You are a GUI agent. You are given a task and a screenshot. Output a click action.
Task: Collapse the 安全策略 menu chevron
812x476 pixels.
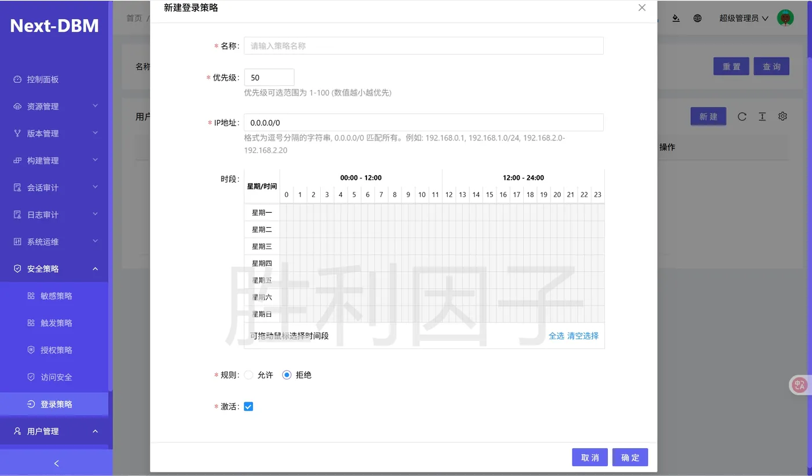(96, 268)
